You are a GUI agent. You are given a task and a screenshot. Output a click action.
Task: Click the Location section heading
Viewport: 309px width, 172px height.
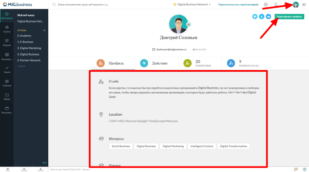click(115, 114)
